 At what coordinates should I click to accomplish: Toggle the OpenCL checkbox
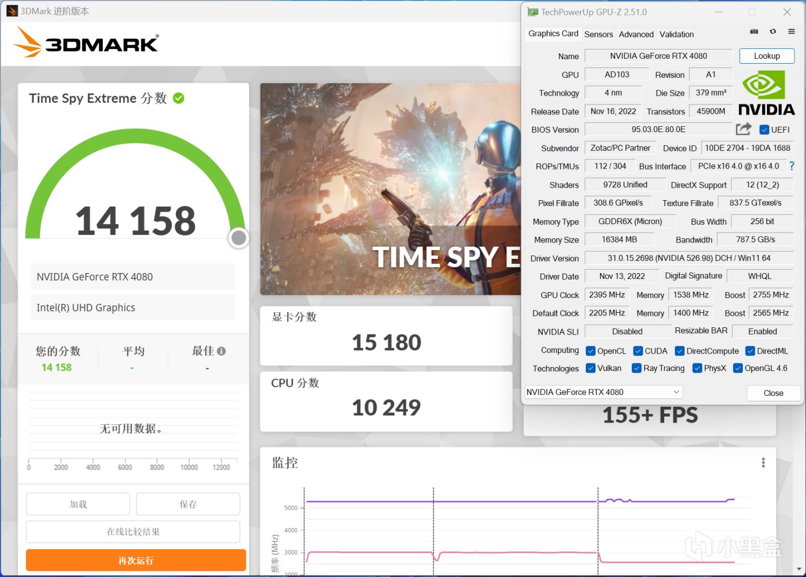591,351
